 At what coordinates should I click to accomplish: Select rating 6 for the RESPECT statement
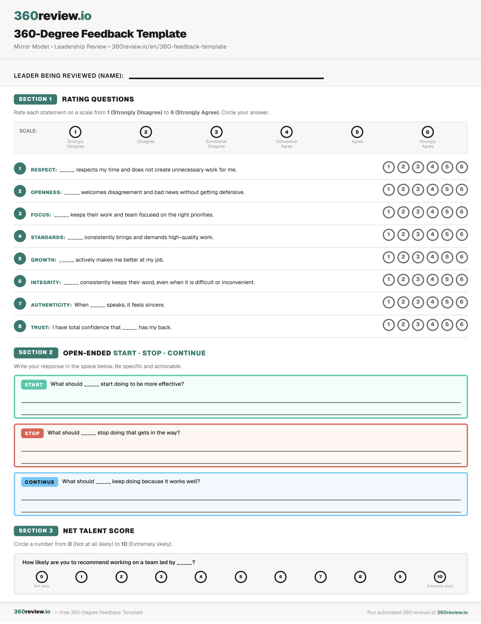tap(462, 167)
